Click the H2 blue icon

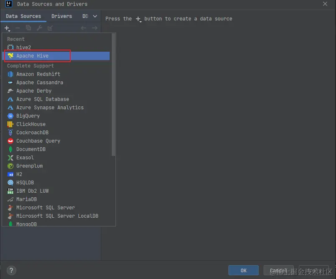[x=10, y=174]
